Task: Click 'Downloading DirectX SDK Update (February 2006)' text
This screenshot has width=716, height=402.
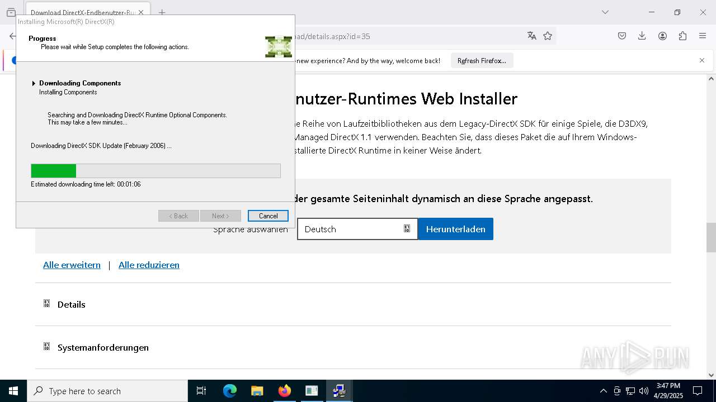Action: 101,146
